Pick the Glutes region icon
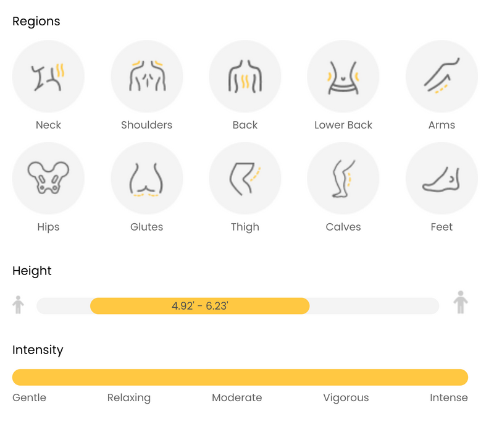 click(146, 178)
